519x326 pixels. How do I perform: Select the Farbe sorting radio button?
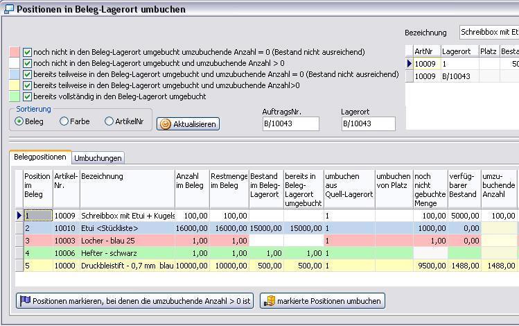64,121
